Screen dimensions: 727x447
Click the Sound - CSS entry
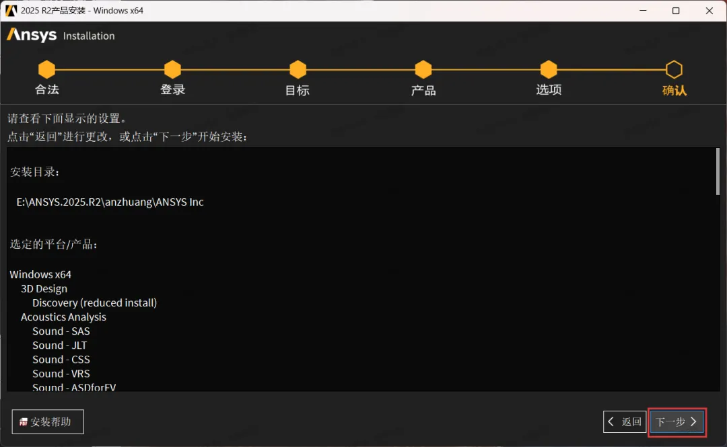(61, 360)
